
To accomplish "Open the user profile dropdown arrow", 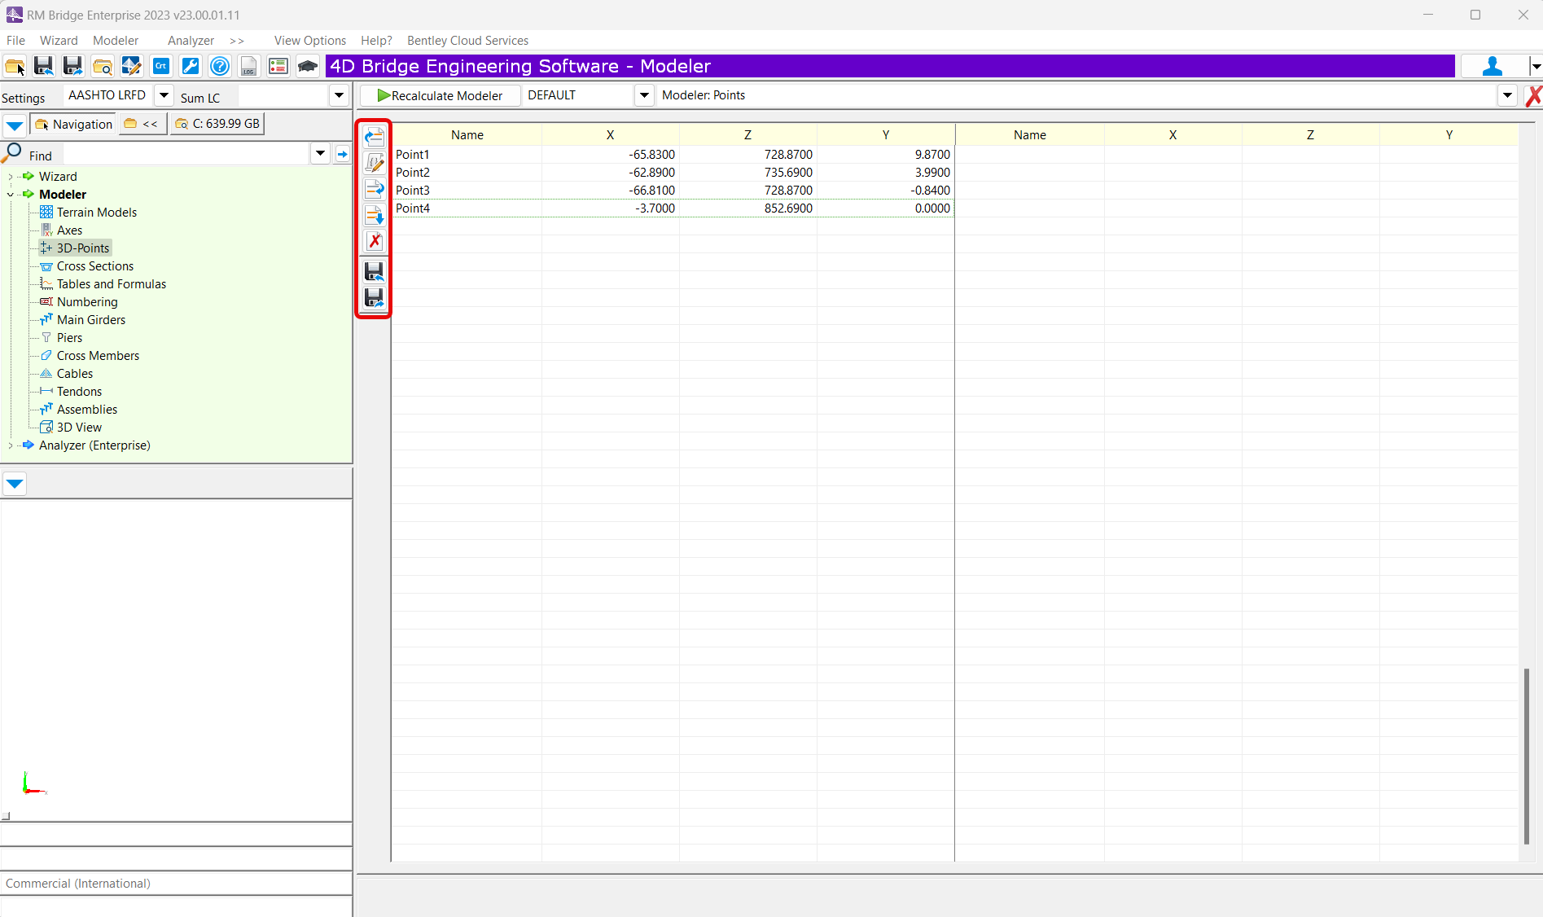I will coord(1535,67).
